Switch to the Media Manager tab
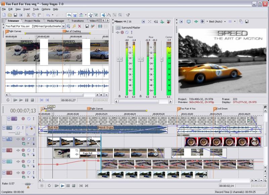269x195 pixels. point(55,21)
